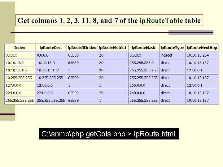This screenshot has width=223, height=167.
Task: Select ipRouteIfIndex '65539' in the 224.0.0.0 row
Action: (x=82, y=93)
